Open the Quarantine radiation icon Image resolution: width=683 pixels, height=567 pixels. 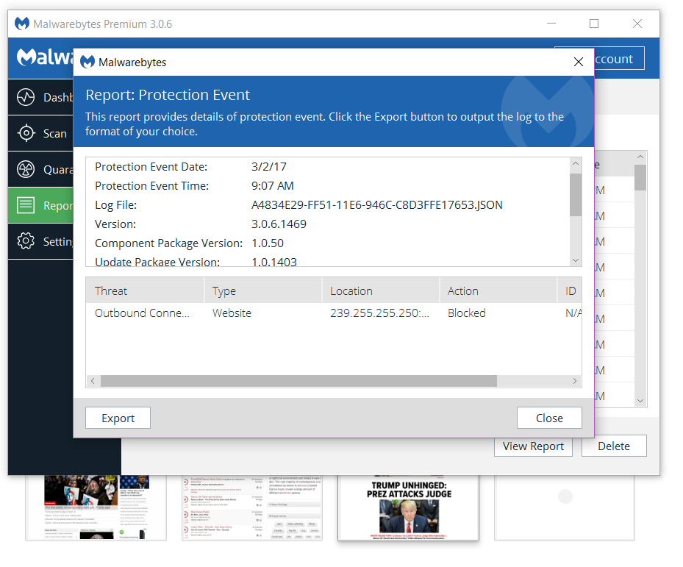(26, 169)
